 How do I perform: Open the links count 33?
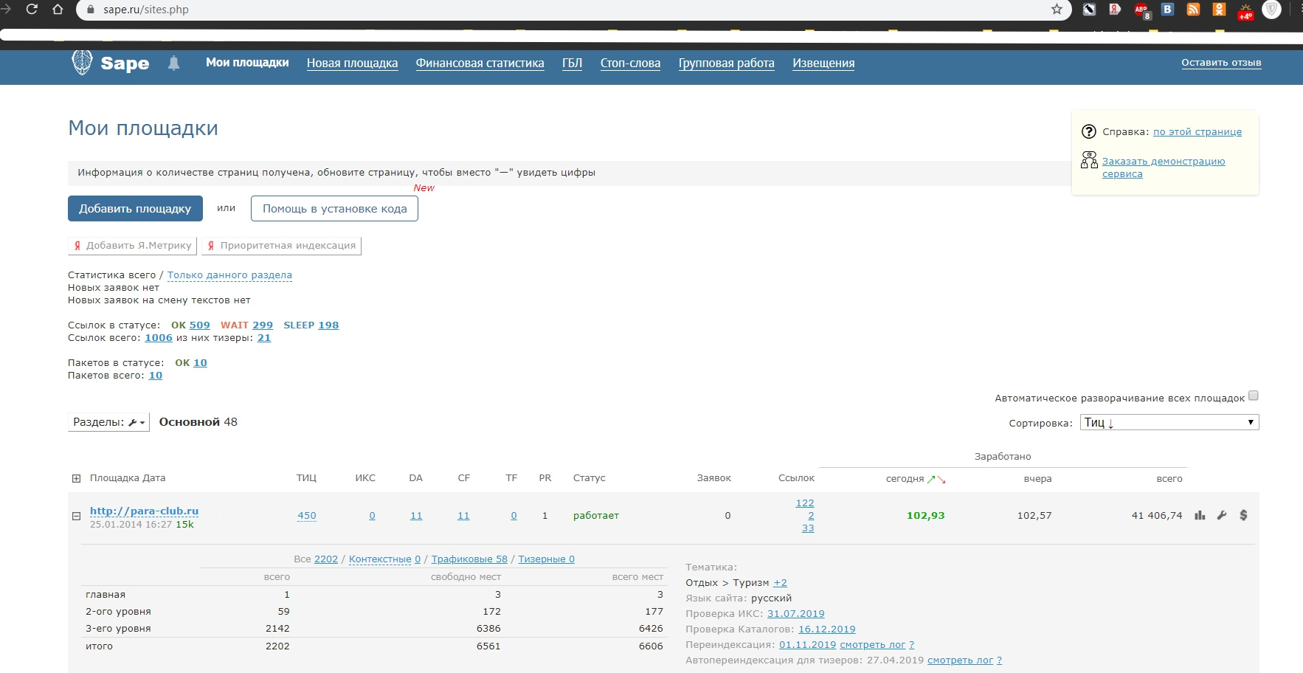click(x=808, y=528)
